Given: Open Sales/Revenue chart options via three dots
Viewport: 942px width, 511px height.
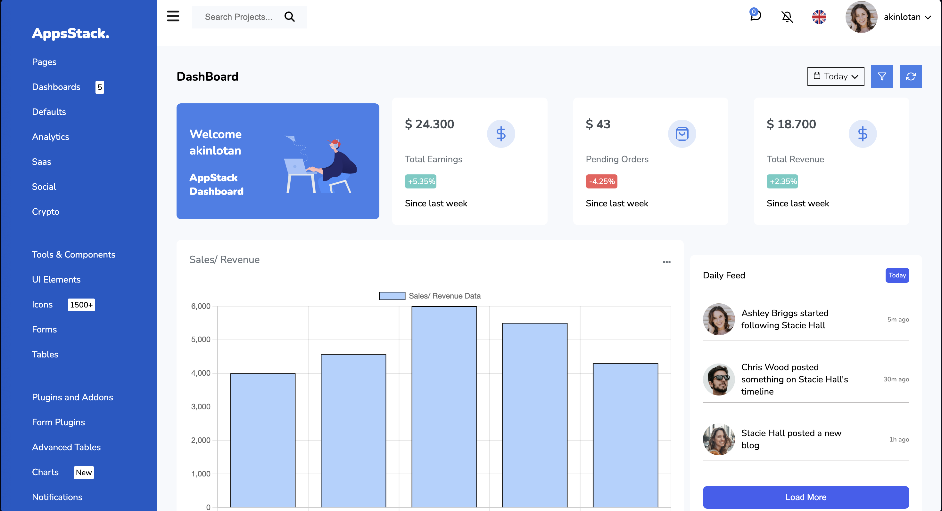Looking at the screenshot, I should (666, 262).
